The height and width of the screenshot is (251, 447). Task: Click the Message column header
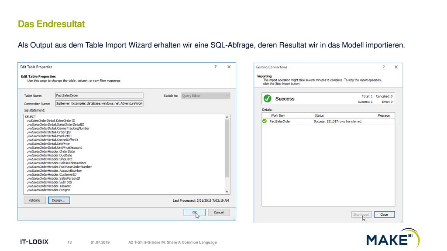point(385,115)
